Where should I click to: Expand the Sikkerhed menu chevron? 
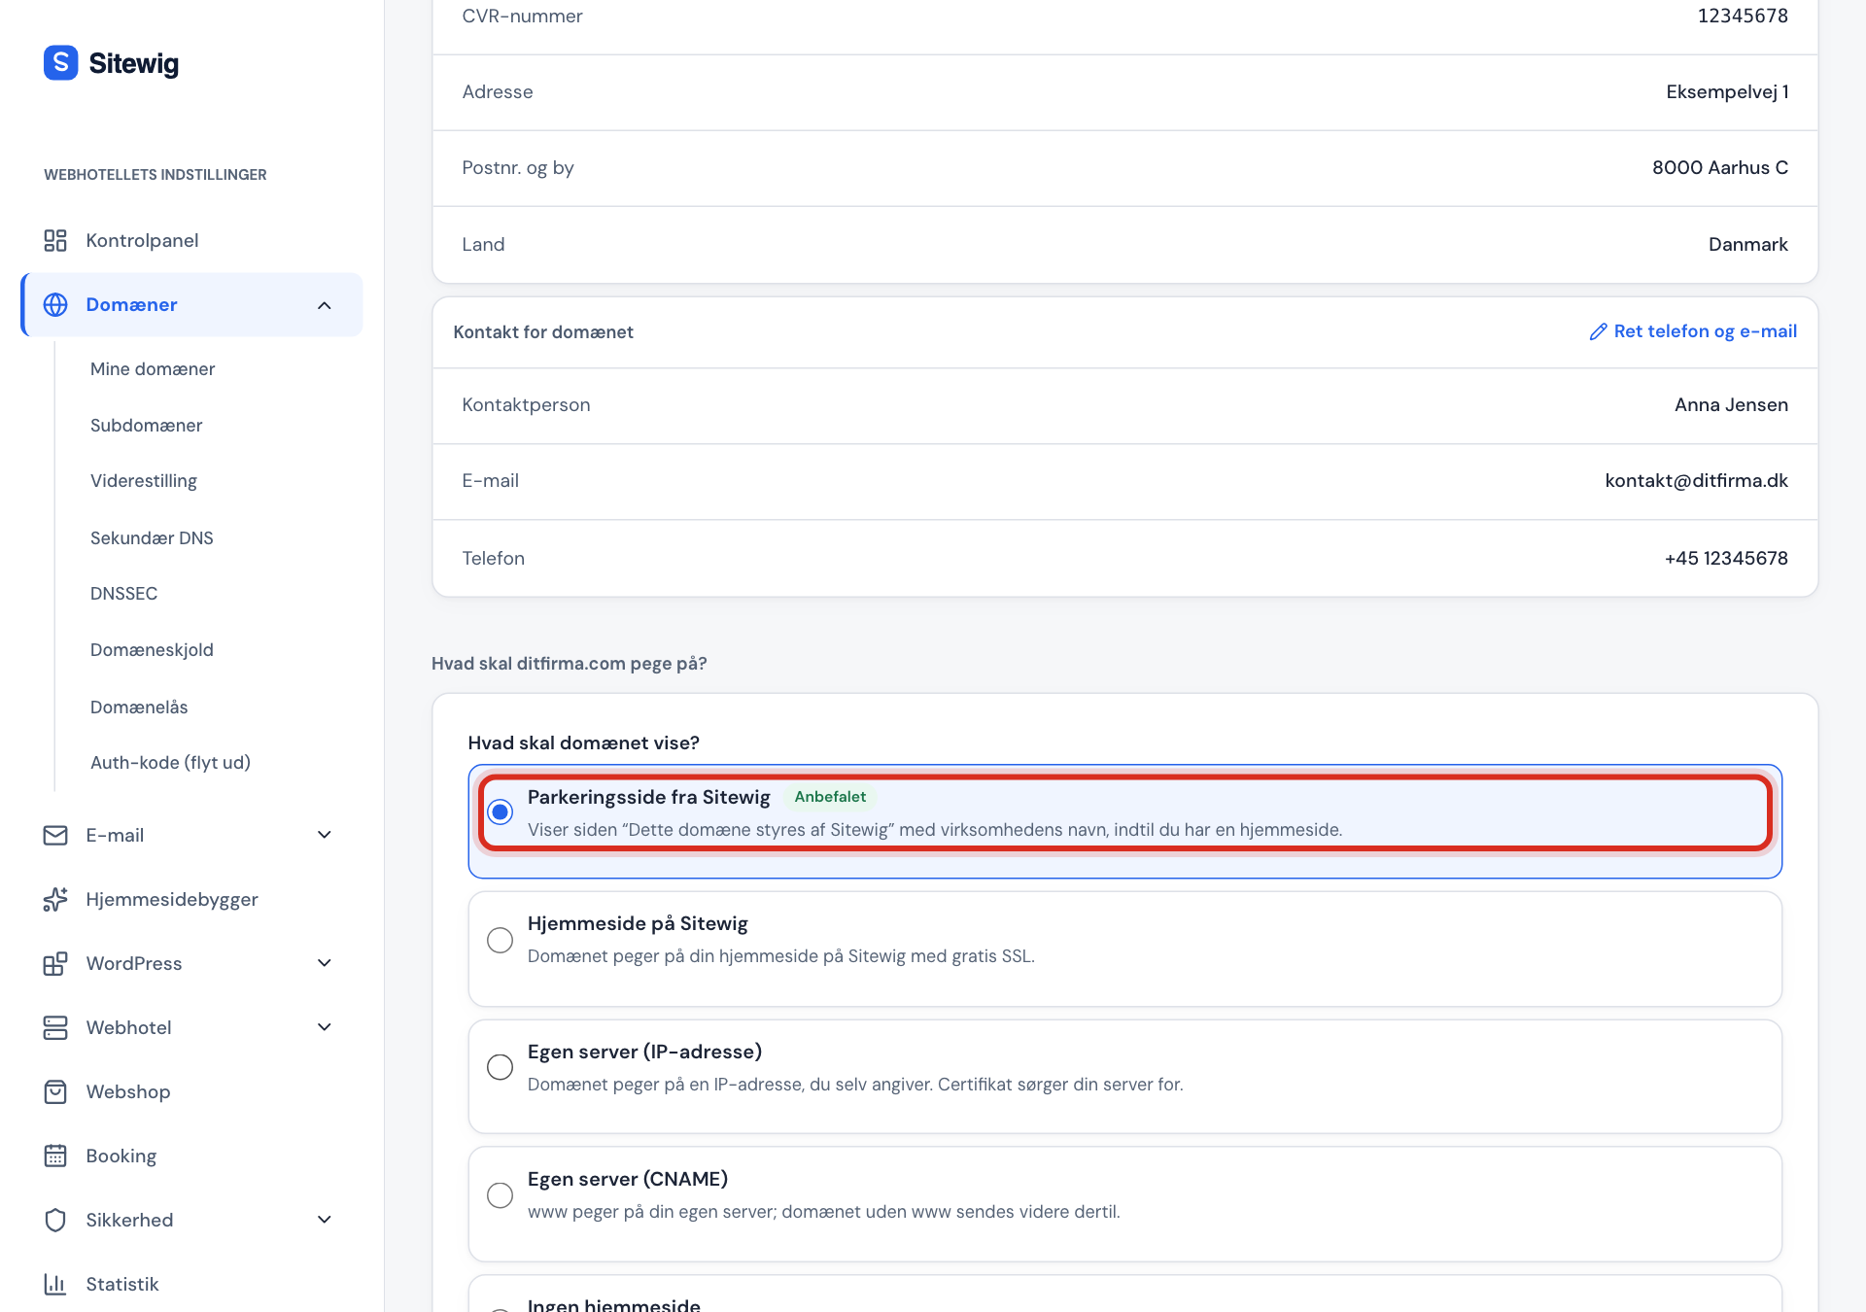pyautogui.click(x=325, y=1220)
